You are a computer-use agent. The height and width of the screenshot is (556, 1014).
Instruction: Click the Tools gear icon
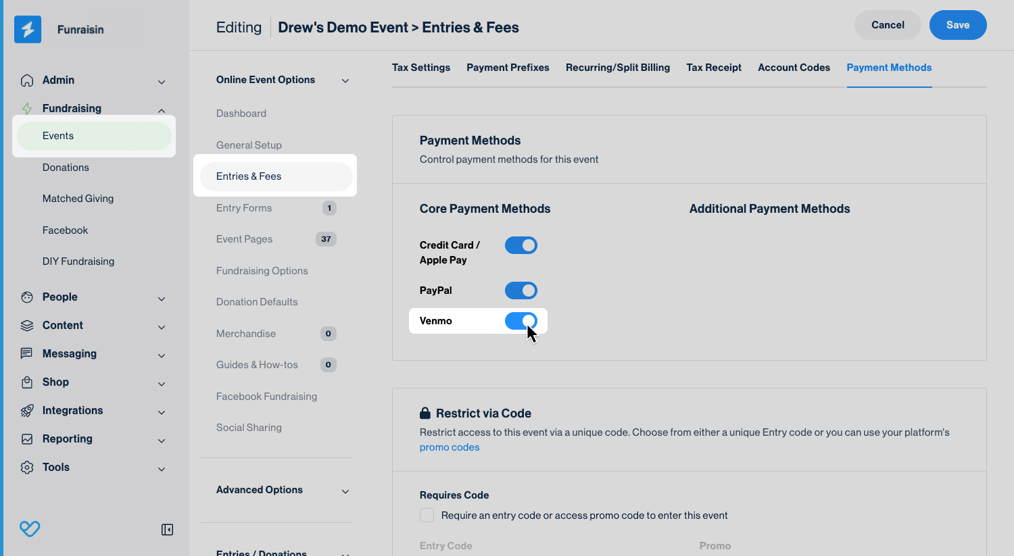pos(27,467)
